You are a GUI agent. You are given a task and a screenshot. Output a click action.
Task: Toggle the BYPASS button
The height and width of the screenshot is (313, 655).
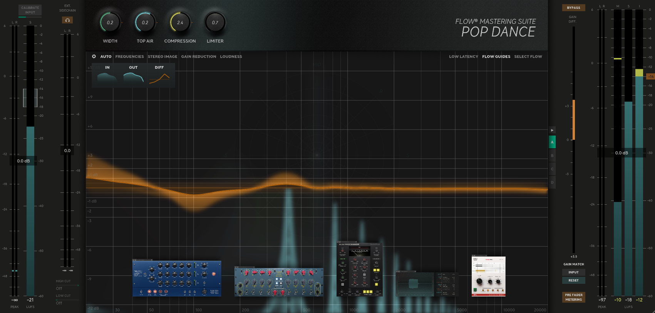coord(573,8)
